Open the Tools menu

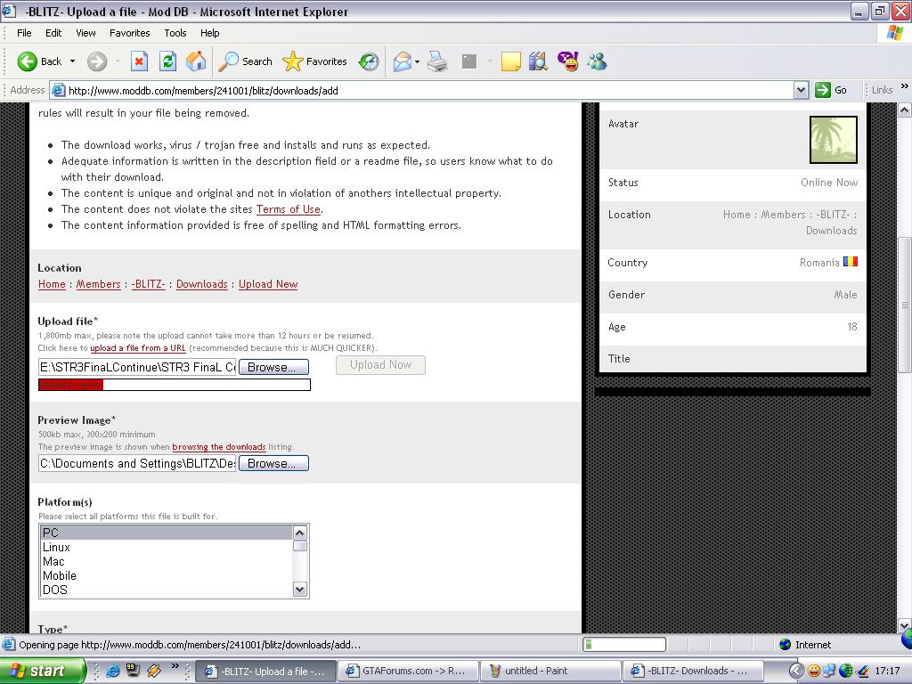pyautogui.click(x=175, y=33)
